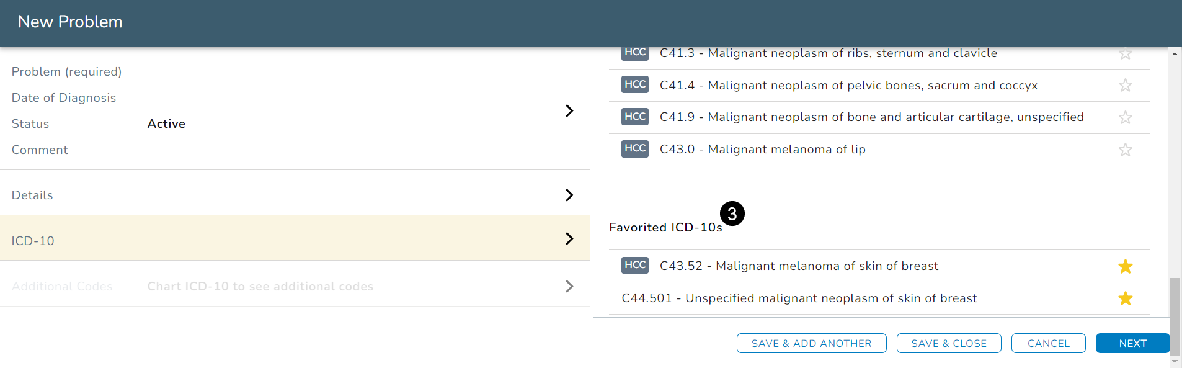This screenshot has height=368, width=1182.
Task: Remove C44.501 from favorited ICD-10s
Action: pos(1125,298)
